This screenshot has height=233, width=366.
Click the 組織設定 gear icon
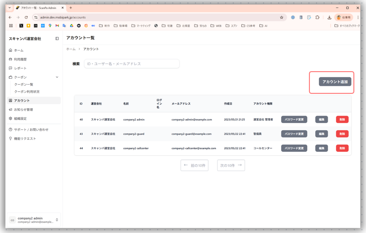coord(11,119)
